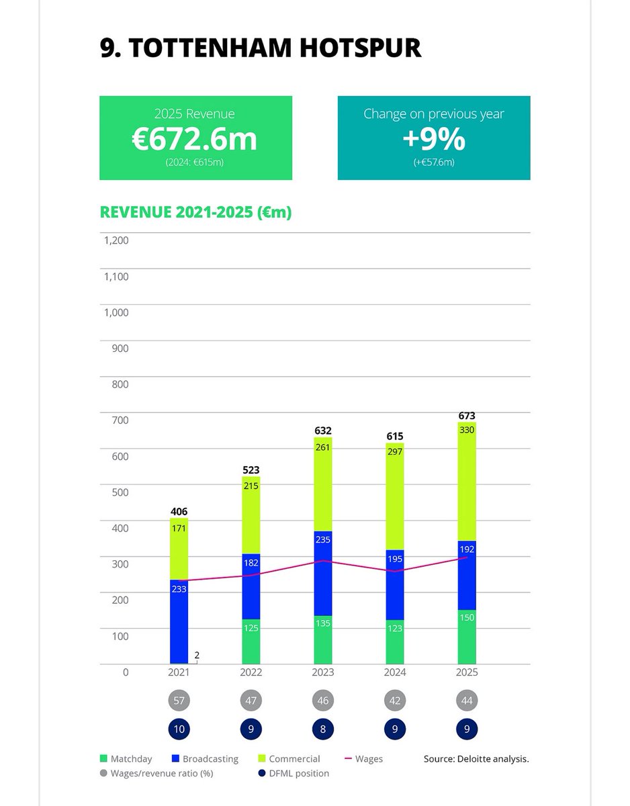Click the 2024 year axis label
The width and height of the screenshot is (630, 806).
(395, 672)
